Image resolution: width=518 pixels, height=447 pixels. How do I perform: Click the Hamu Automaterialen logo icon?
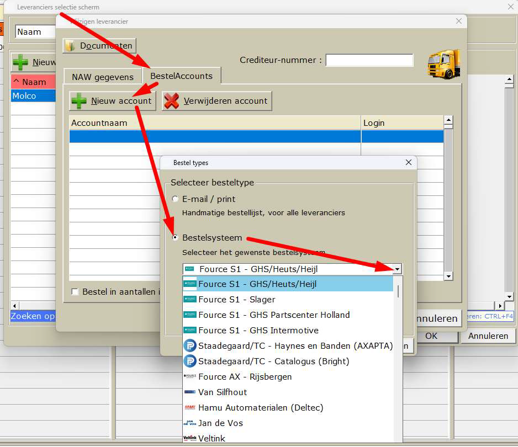tap(190, 407)
